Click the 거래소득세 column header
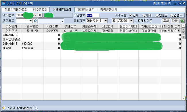This screenshot has height=112, width=187. 89,26
